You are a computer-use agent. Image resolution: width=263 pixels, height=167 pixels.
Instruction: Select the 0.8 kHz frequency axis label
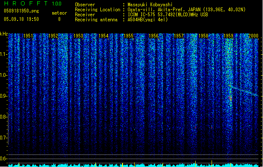(x=4, y=117)
